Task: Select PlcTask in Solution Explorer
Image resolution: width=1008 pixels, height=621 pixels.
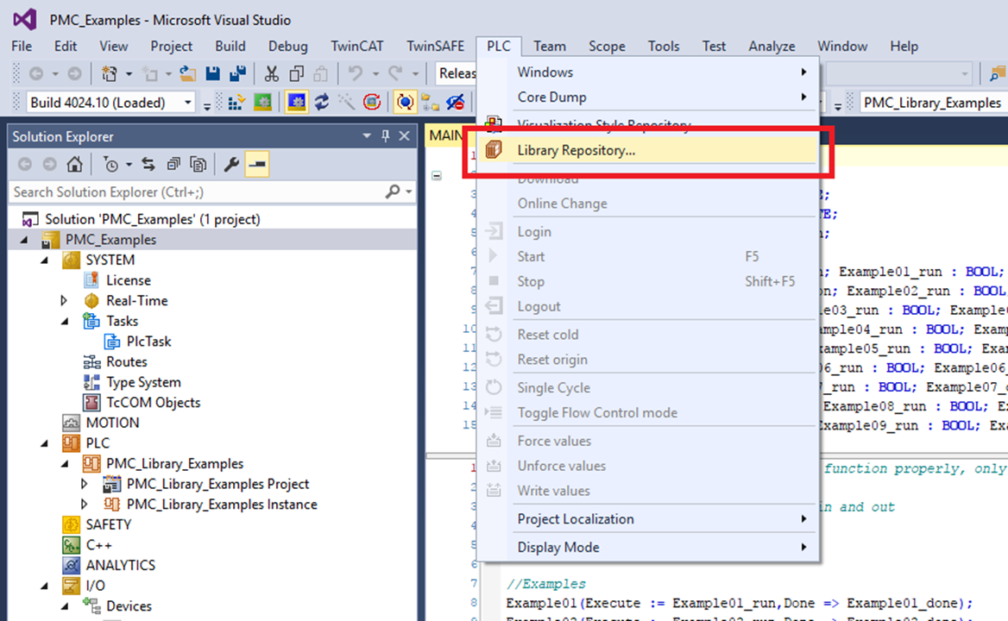Action: pyautogui.click(x=148, y=342)
